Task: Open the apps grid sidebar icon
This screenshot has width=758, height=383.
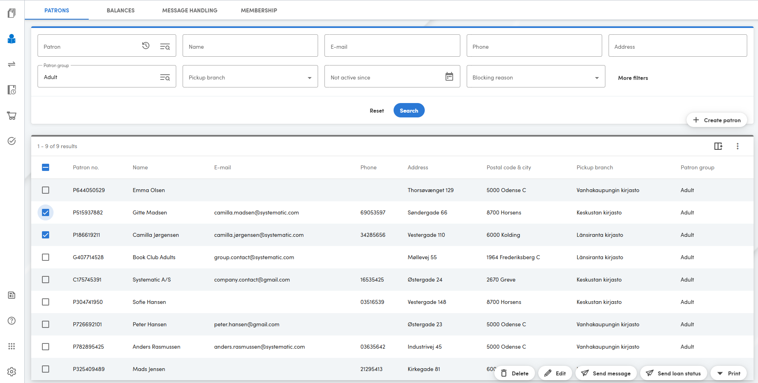Action: pyautogui.click(x=12, y=346)
